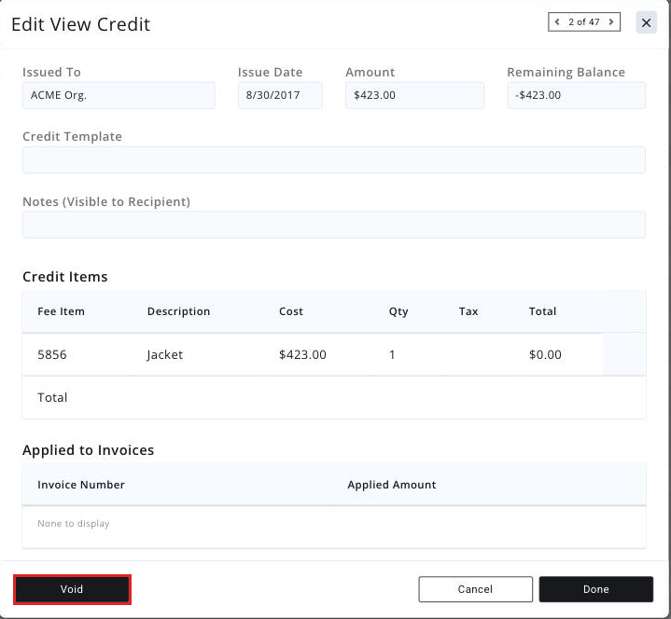This screenshot has height=619, width=671.
Task: Click the Issued To field
Action: pos(119,95)
